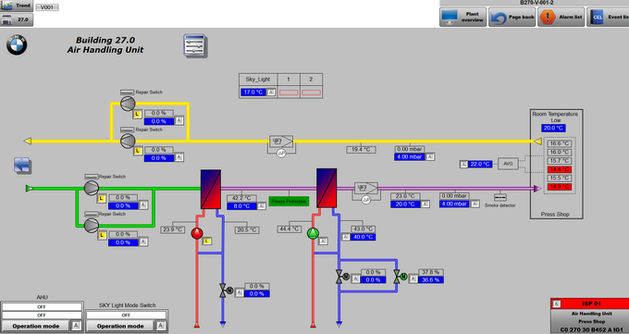Open the settings sliders icon next to title

point(195,45)
